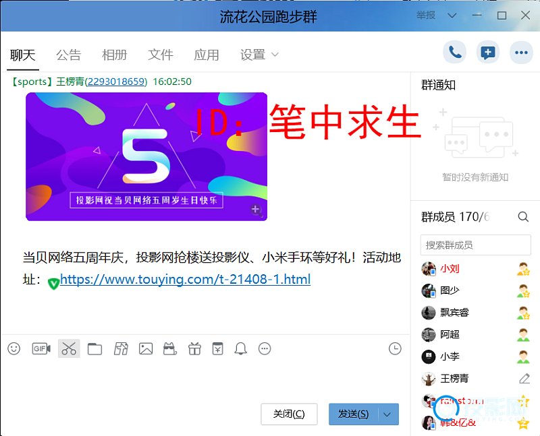Click the send image picture icon

tap(146, 348)
